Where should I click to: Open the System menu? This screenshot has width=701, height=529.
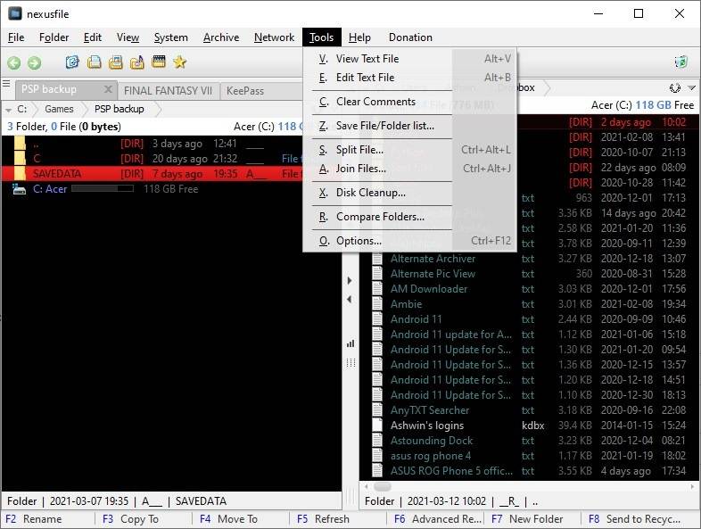pyautogui.click(x=170, y=37)
